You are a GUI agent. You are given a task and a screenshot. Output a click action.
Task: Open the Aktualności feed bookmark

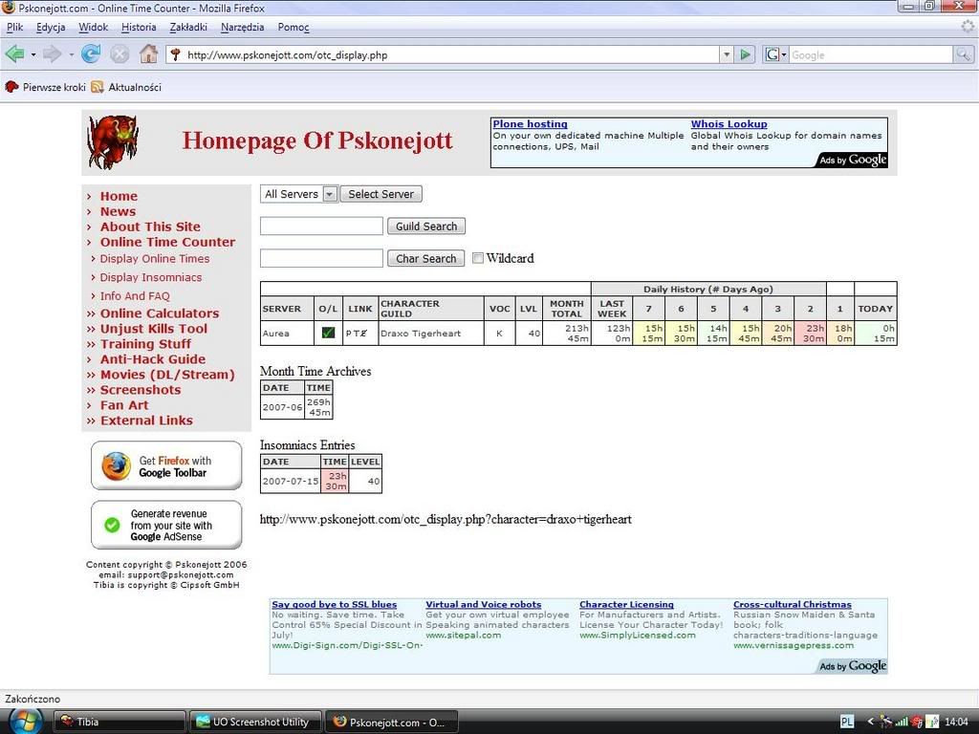pyautogui.click(x=126, y=87)
